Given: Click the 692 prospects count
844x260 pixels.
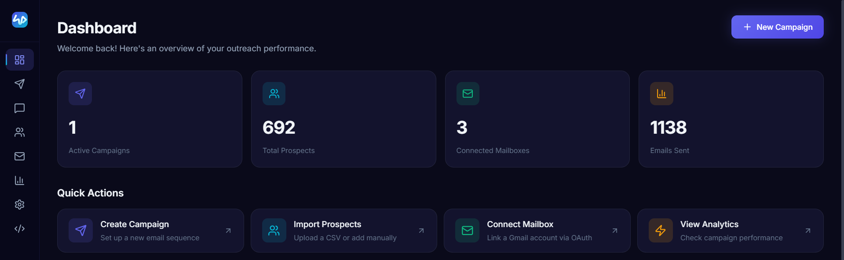Looking at the screenshot, I should tap(279, 128).
